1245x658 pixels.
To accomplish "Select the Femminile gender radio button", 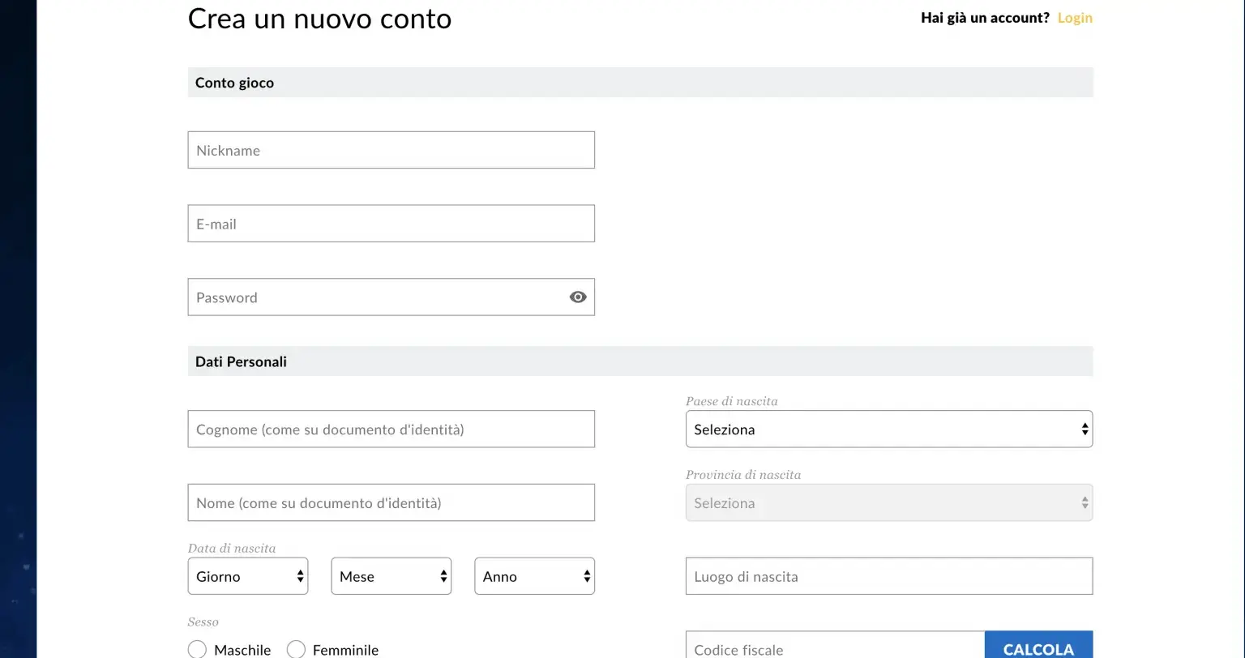I will 296,649.
